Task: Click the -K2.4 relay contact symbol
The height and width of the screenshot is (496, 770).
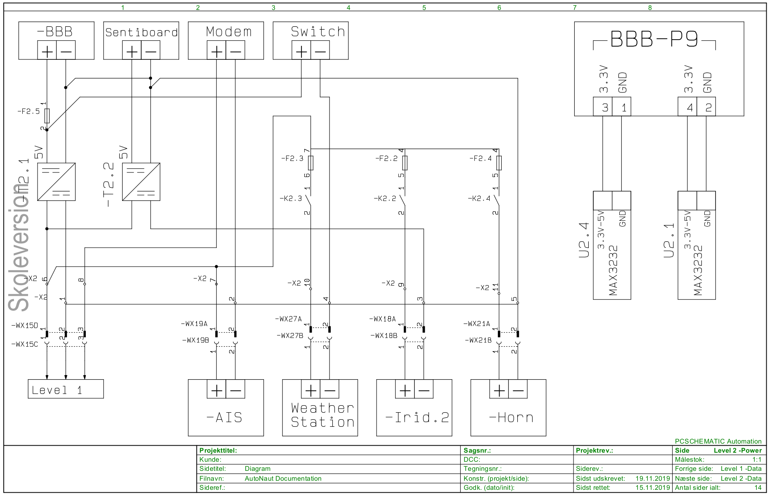Action: point(498,200)
